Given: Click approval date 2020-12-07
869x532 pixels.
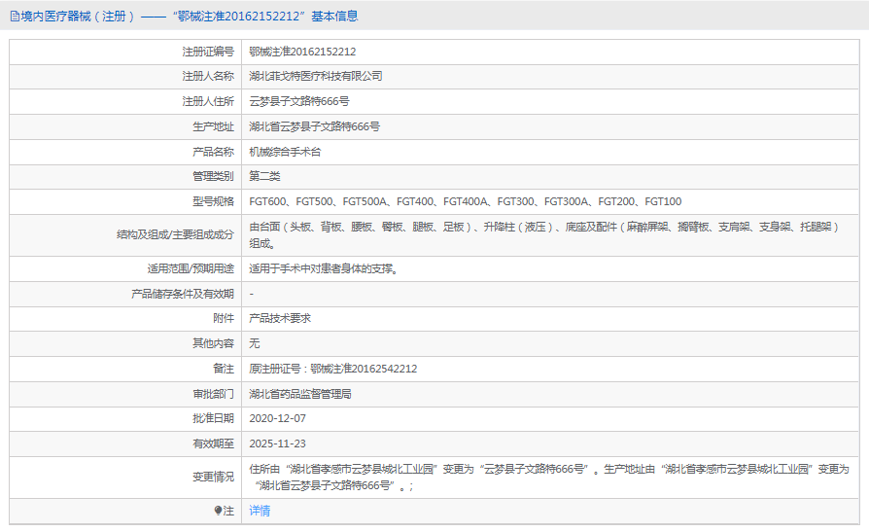Looking at the screenshot, I should pyautogui.click(x=277, y=418).
